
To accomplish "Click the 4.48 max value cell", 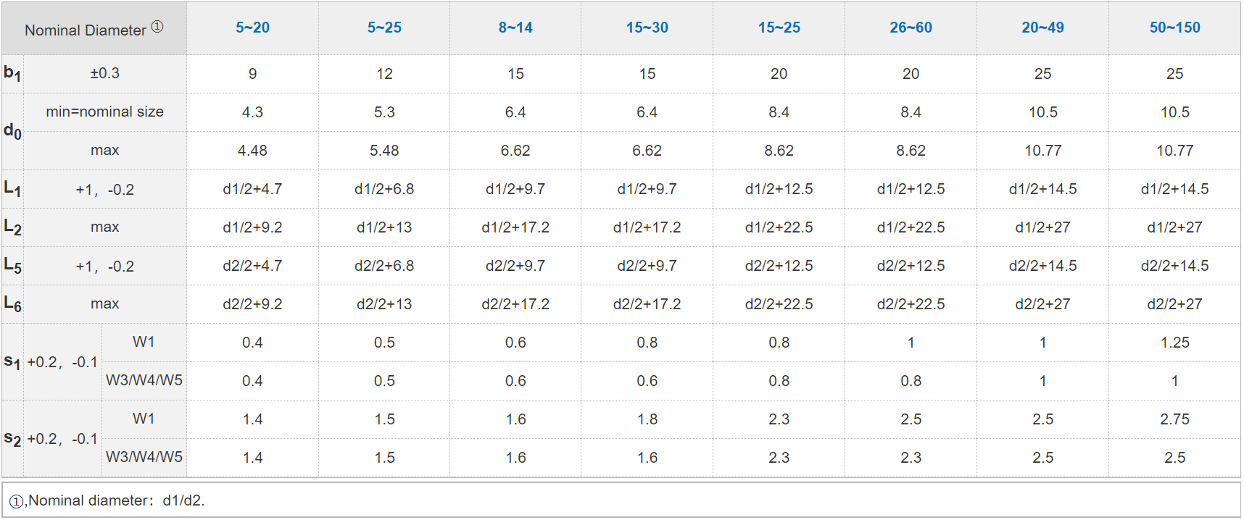I will [x=252, y=151].
